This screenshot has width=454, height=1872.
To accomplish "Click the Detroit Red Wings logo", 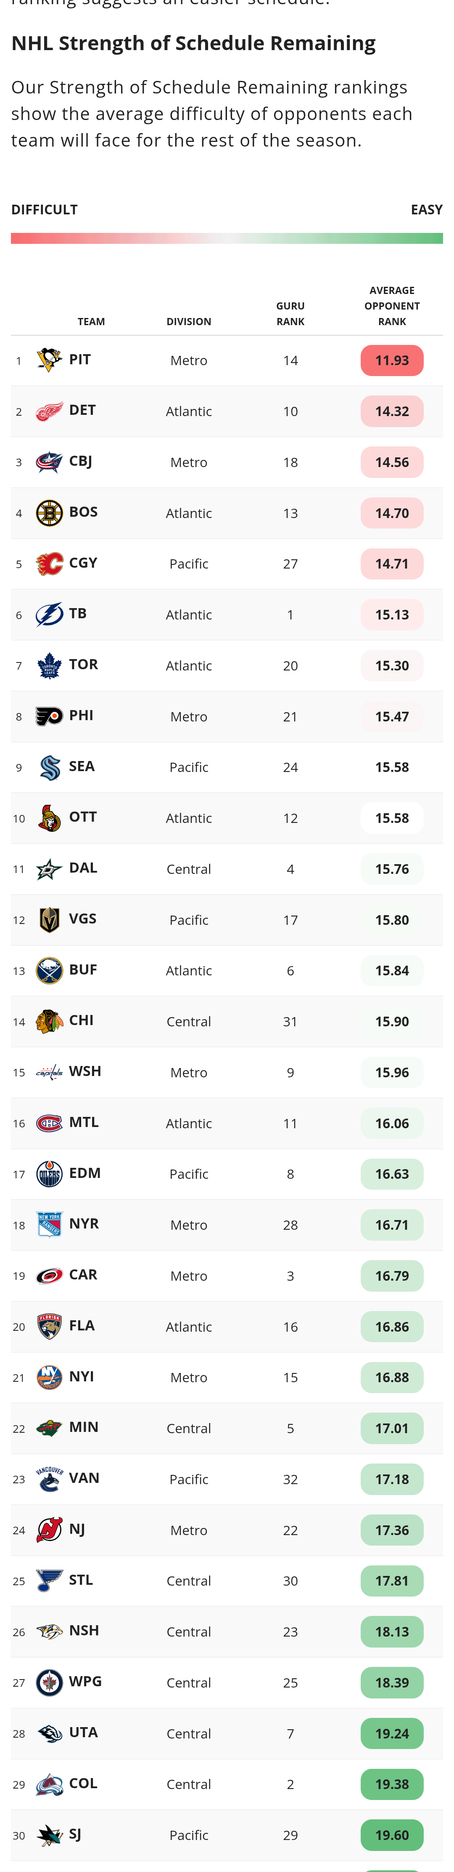I will pos(49,411).
